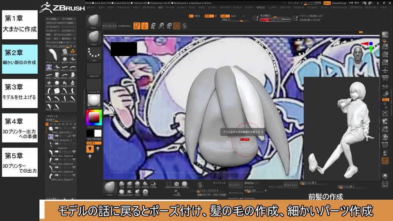The width and height of the screenshot is (393, 221).
Task: Click the GoZ button
Action: coord(48,38)
